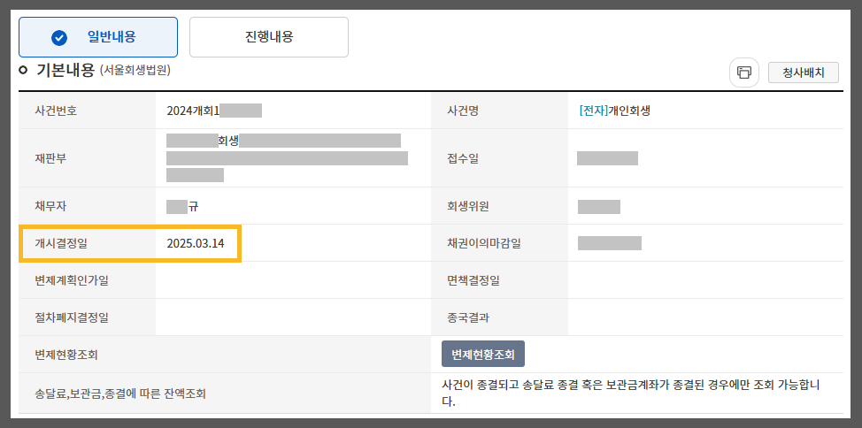This screenshot has height=428, width=862.
Task: Click the 개시결정일 label cell
Action: (88, 243)
